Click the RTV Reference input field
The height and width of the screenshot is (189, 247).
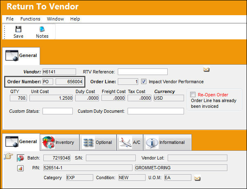(x=143, y=72)
